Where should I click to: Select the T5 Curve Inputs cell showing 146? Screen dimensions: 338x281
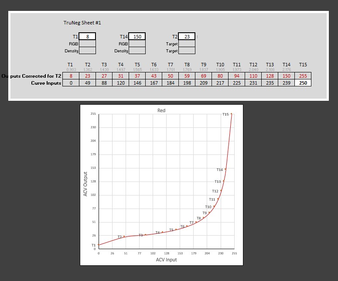pos(137,83)
